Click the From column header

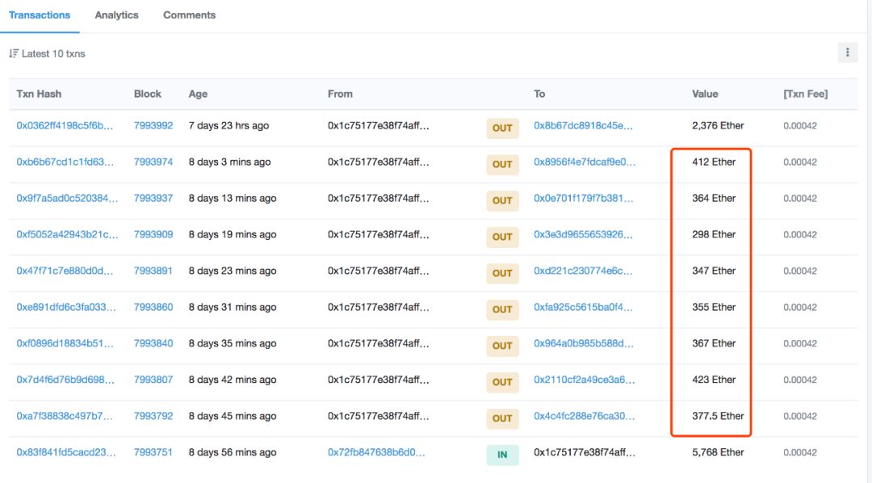[x=340, y=94]
